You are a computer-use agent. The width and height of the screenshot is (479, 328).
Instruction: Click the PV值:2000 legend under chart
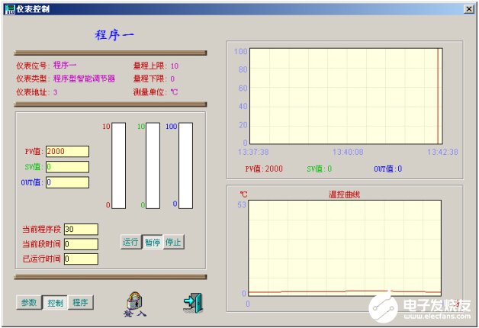(264, 169)
